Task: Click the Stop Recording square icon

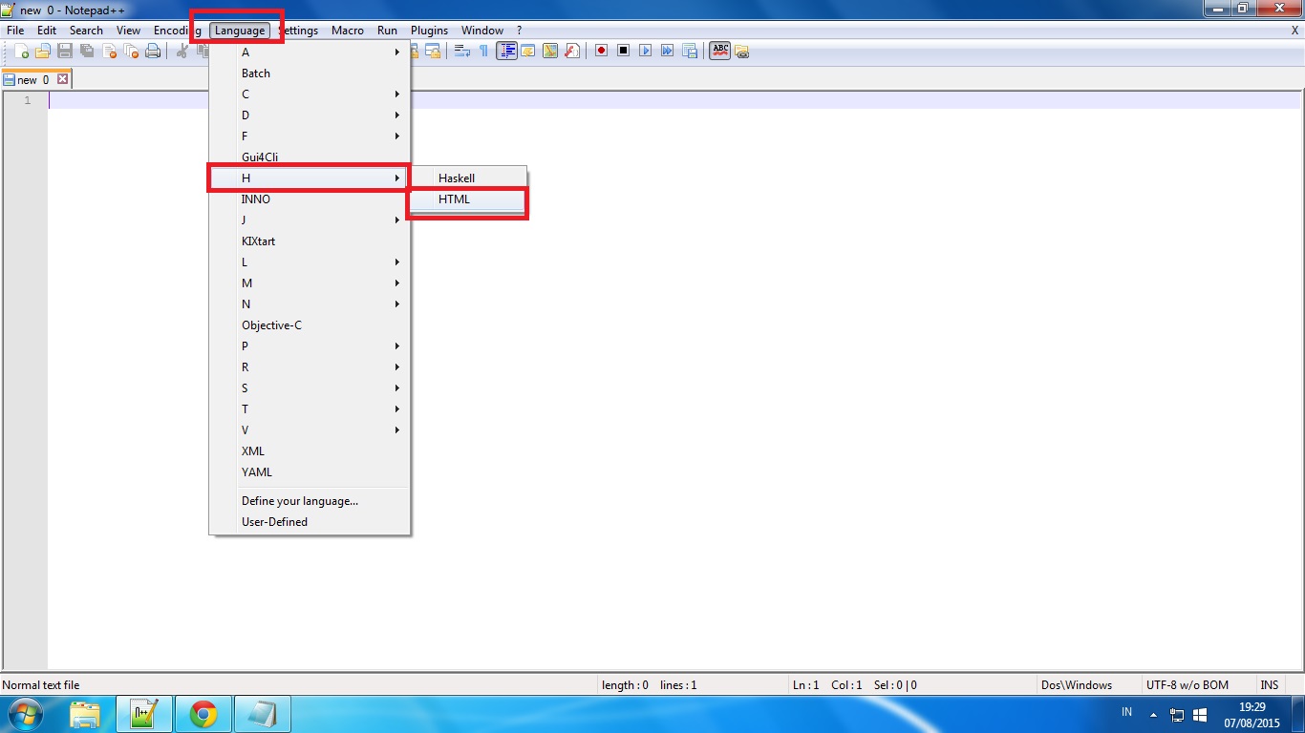Action: point(623,51)
